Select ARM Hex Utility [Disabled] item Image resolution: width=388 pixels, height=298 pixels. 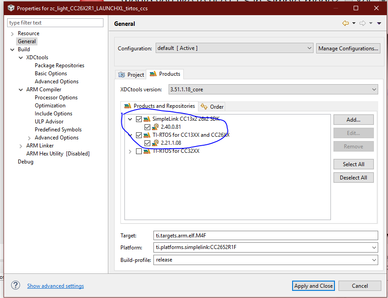point(58,154)
